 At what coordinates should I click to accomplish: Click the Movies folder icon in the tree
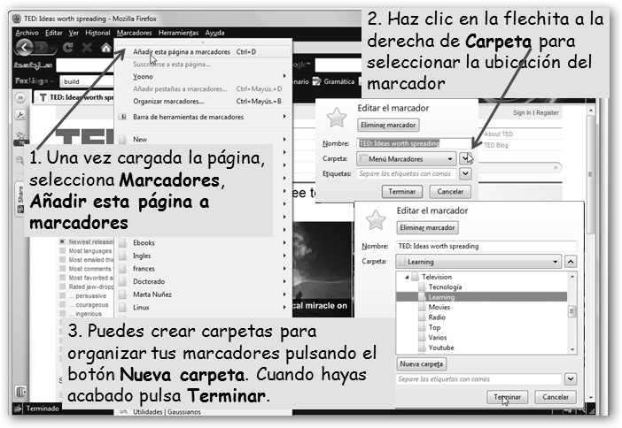click(x=422, y=308)
